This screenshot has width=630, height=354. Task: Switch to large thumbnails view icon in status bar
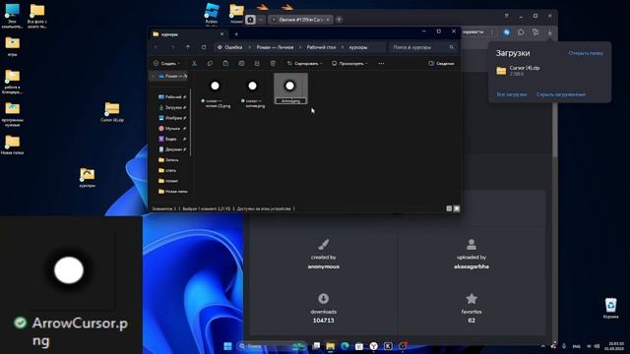click(x=457, y=208)
